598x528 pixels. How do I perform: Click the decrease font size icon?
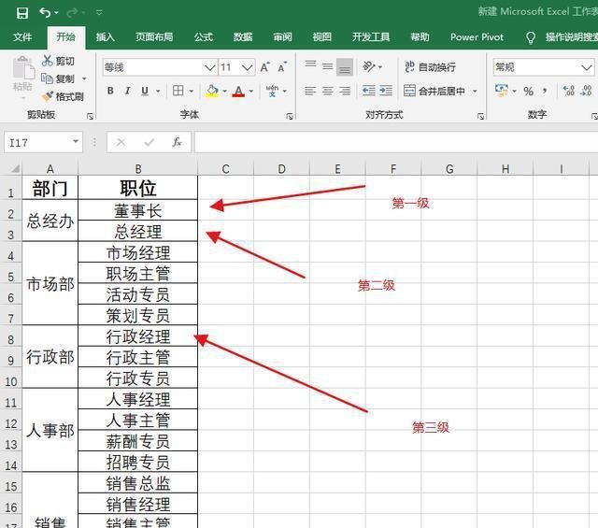point(282,67)
